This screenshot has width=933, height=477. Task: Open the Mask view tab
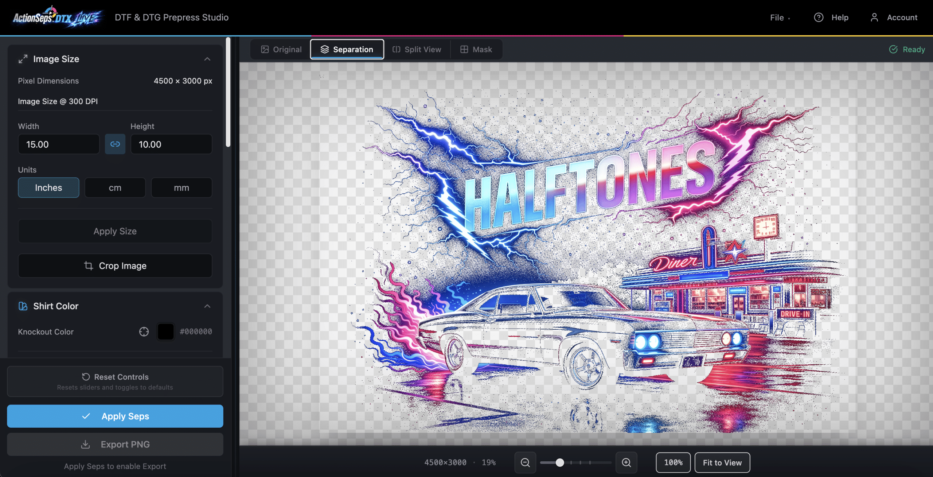click(476, 49)
